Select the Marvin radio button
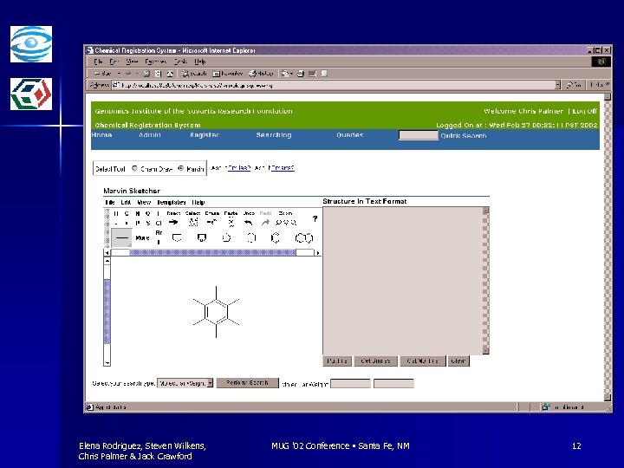The image size is (624, 468). (x=180, y=168)
